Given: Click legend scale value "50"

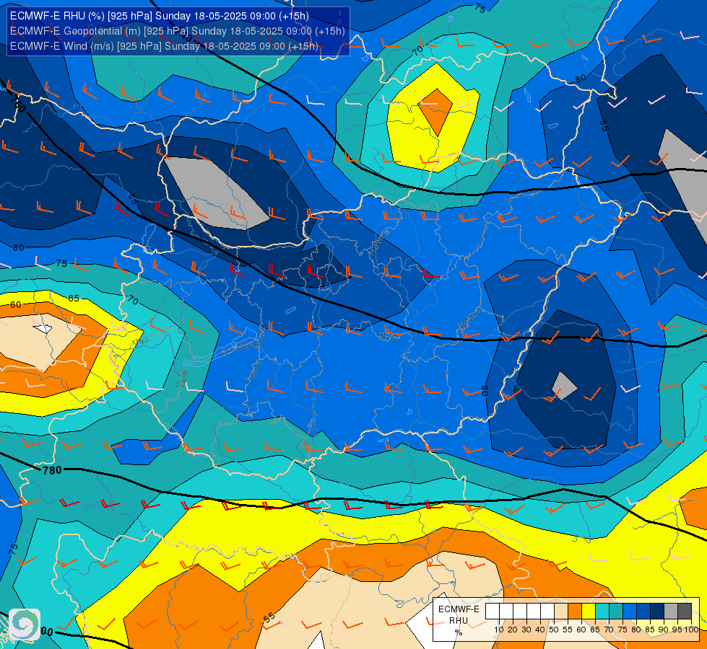Looking at the screenshot, I should click(x=554, y=630).
